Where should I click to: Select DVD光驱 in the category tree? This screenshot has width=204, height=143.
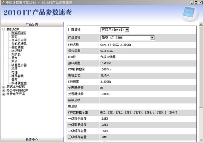tap(17, 51)
